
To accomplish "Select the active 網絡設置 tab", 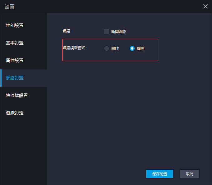I will click(15, 78).
